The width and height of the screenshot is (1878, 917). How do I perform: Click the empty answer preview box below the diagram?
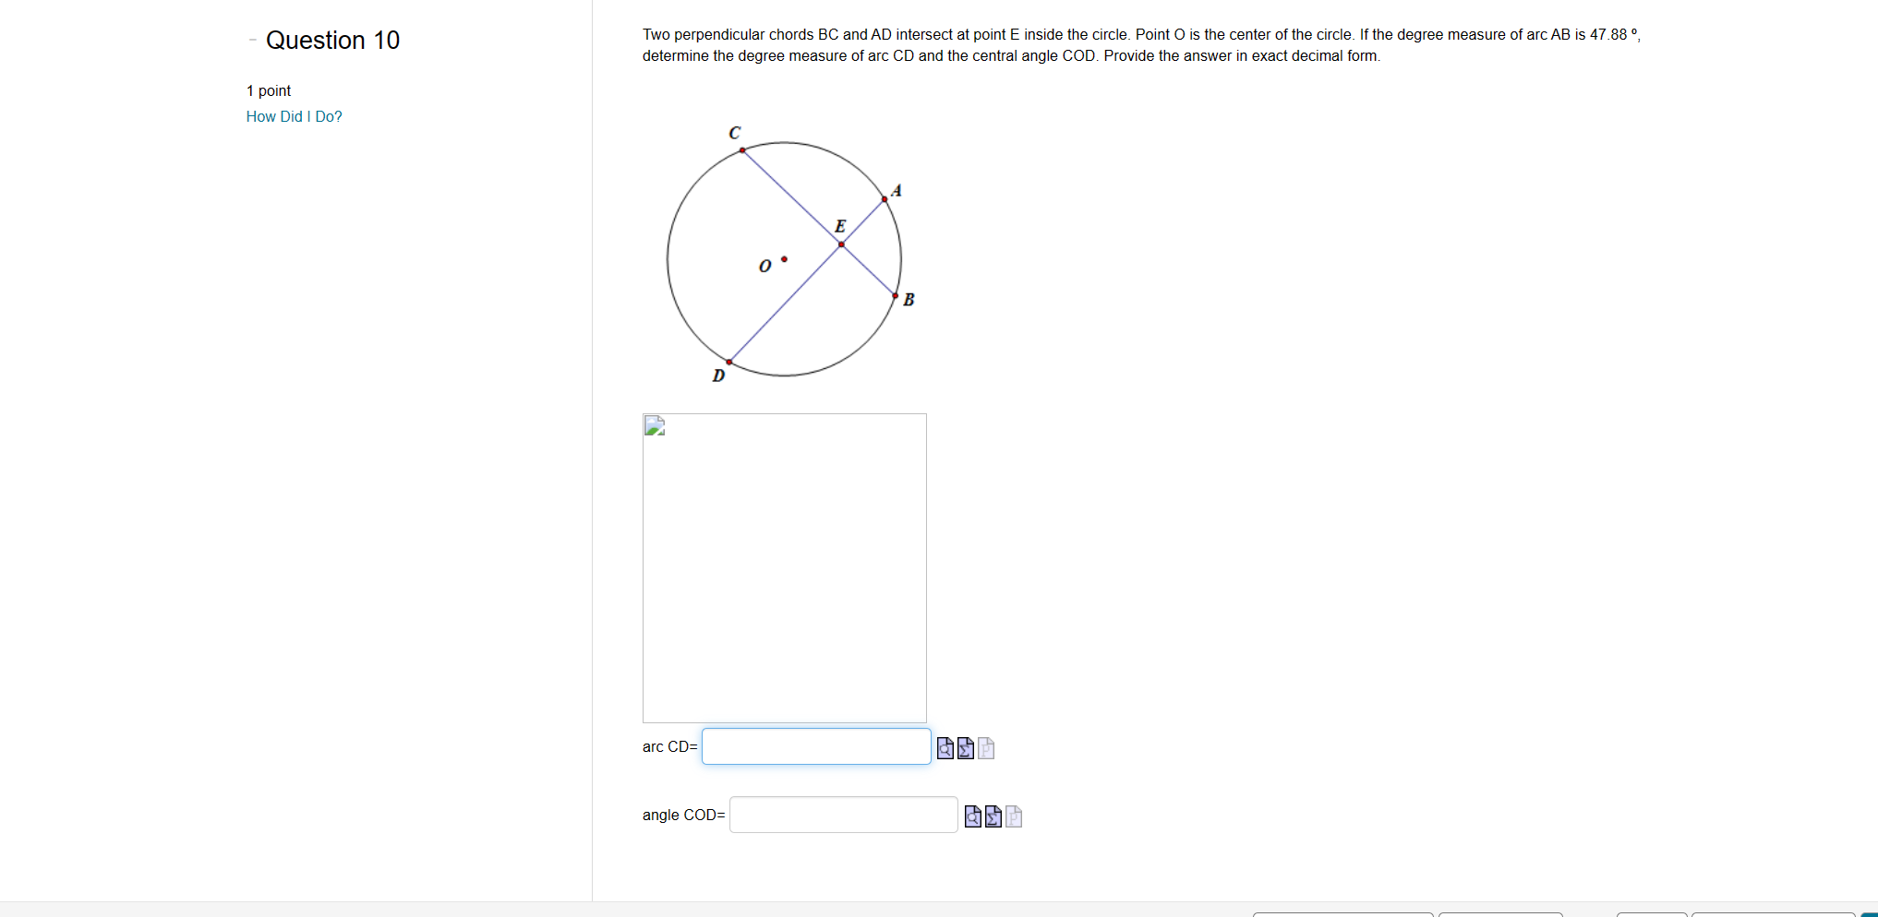(x=784, y=567)
